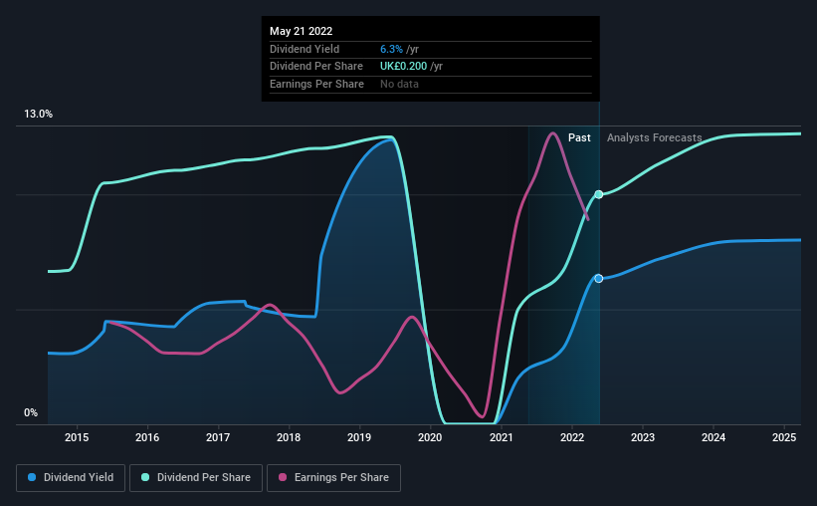Viewport: 817px width, 506px height.
Task: Select the Analysts Forecasts label
Action: (x=655, y=137)
